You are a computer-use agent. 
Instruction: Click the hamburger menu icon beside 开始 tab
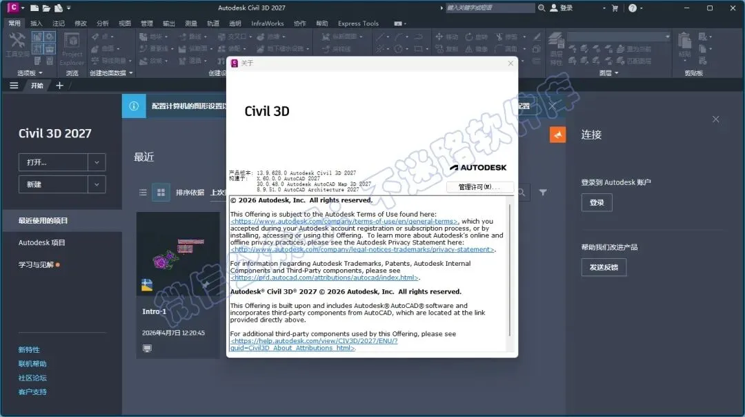click(x=14, y=86)
